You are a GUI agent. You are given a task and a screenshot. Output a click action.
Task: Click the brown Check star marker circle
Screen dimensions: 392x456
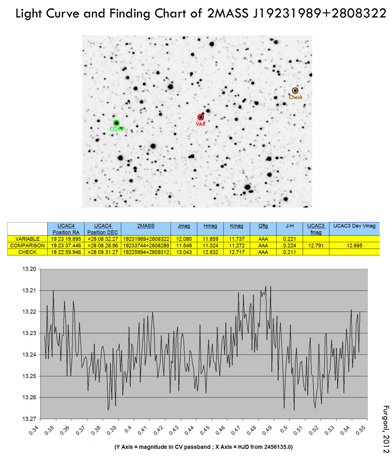click(x=295, y=91)
